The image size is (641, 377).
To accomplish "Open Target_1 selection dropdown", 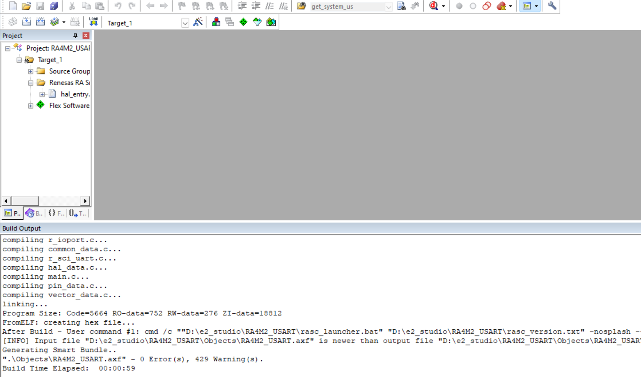I will (x=185, y=23).
